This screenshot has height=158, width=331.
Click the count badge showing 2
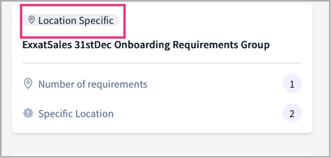pos(292,114)
